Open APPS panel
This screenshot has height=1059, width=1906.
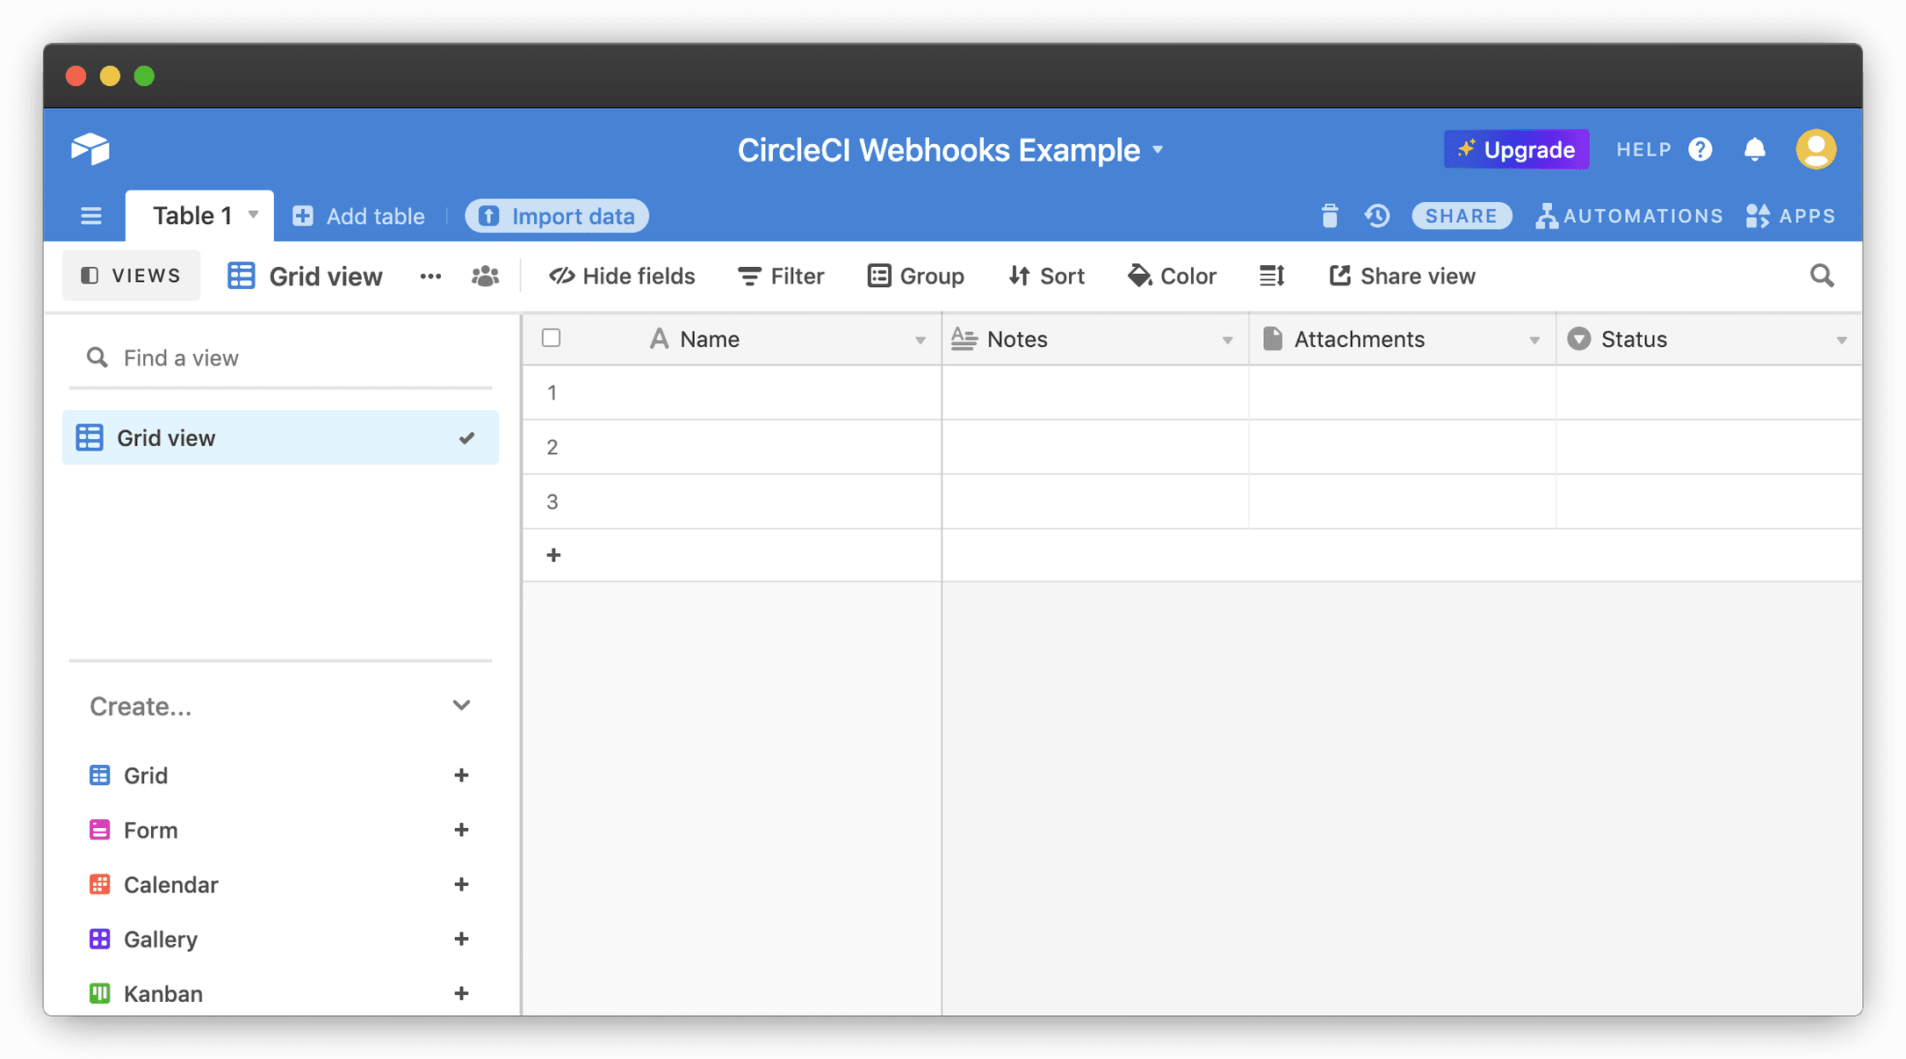1791,216
